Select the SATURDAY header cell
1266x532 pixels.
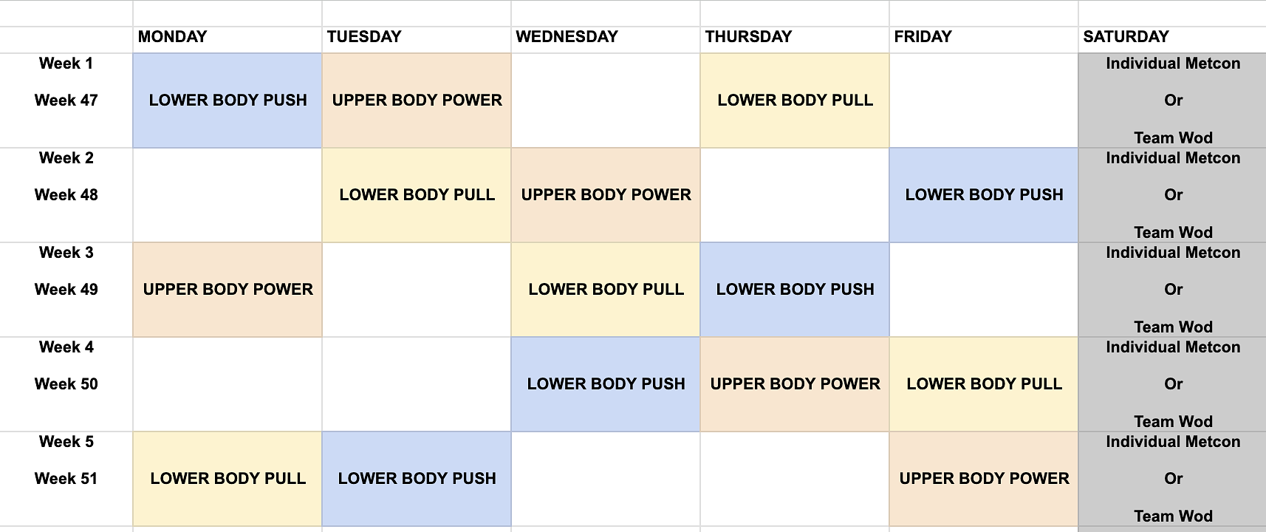point(1171,37)
